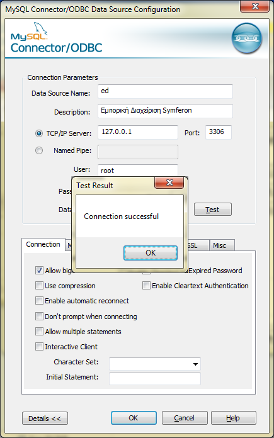Click the Test connection button

pos(213,210)
